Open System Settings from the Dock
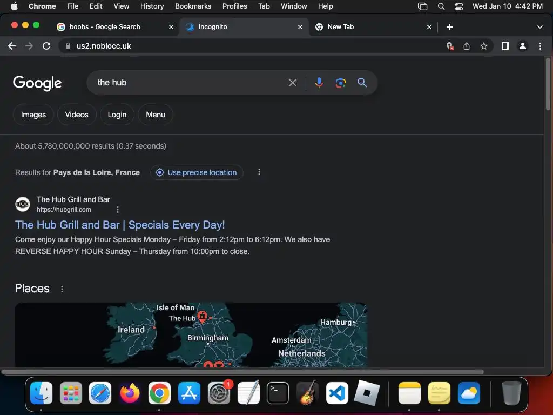 [219, 393]
